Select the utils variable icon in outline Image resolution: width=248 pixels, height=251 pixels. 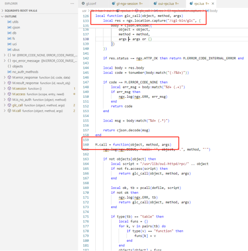coord(9,22)
